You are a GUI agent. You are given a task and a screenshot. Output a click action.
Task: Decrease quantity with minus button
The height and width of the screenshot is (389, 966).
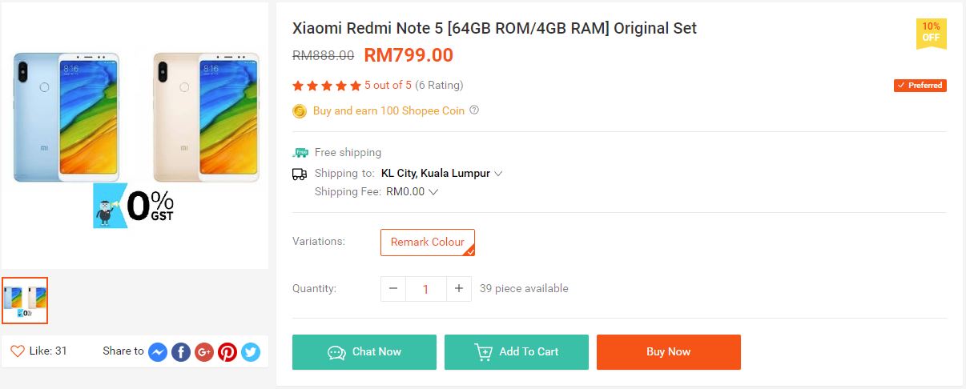393,288
